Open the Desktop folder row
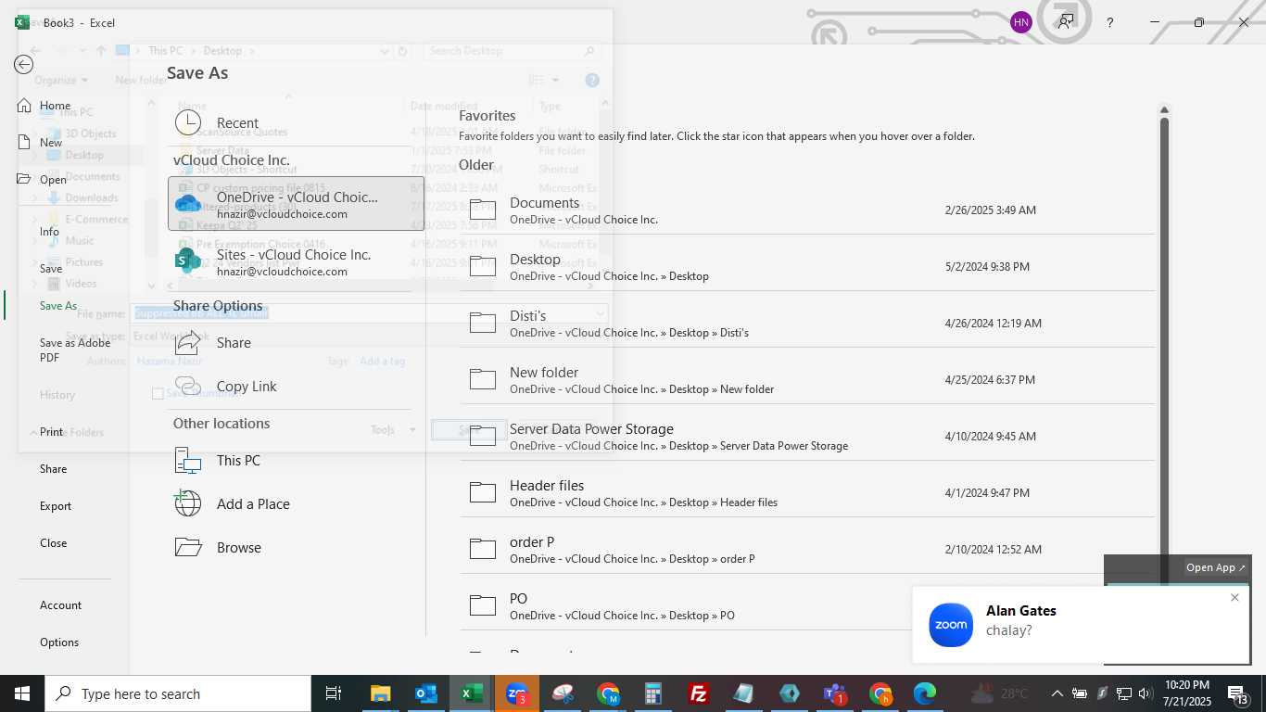The height and width of the screenshot is (712, 1266). click(x=807, y=266)
